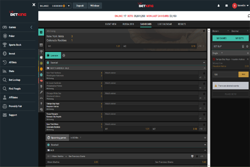Open the Live Calendar tab

click(165, 24)
